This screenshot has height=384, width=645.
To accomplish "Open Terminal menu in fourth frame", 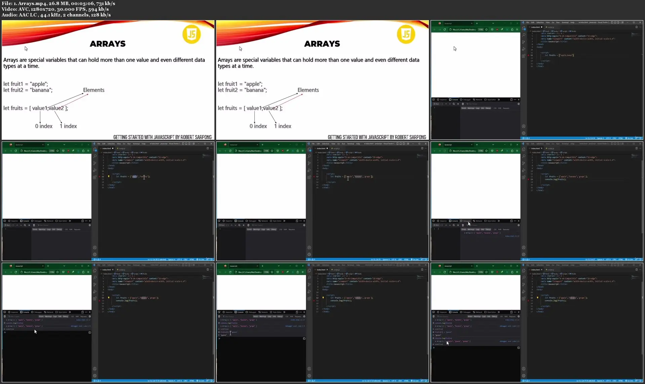I will (136, 144).
